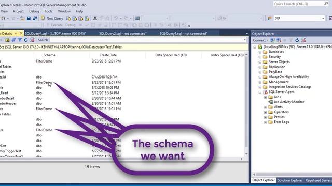The width and height of the screenshot is (332, 186).
Task: Collapse the SQL Server Agent node
Action: 260,92
